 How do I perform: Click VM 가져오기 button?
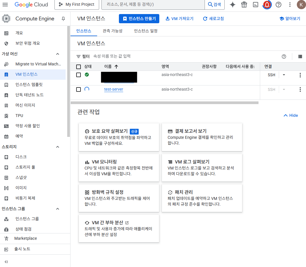coord(180,19)
